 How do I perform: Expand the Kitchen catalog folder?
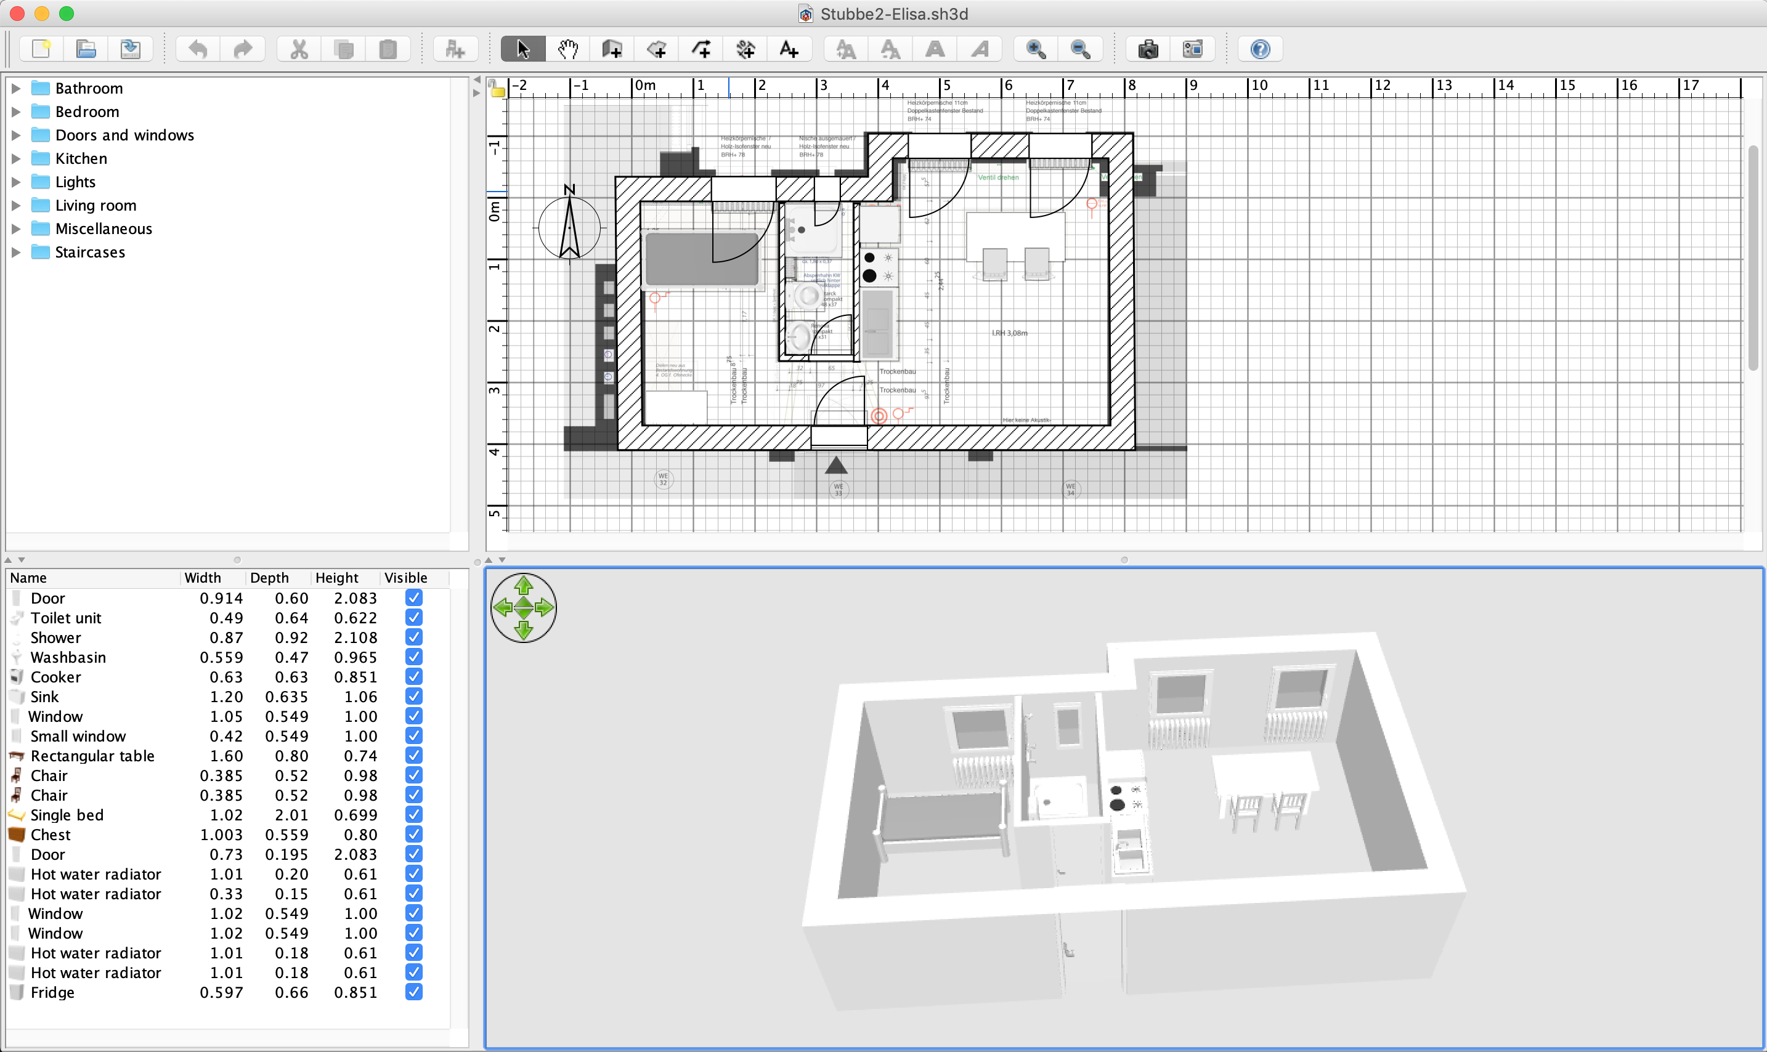click(x=15, y=158)
